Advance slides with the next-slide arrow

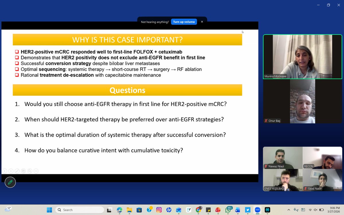(x=11, y=171)
